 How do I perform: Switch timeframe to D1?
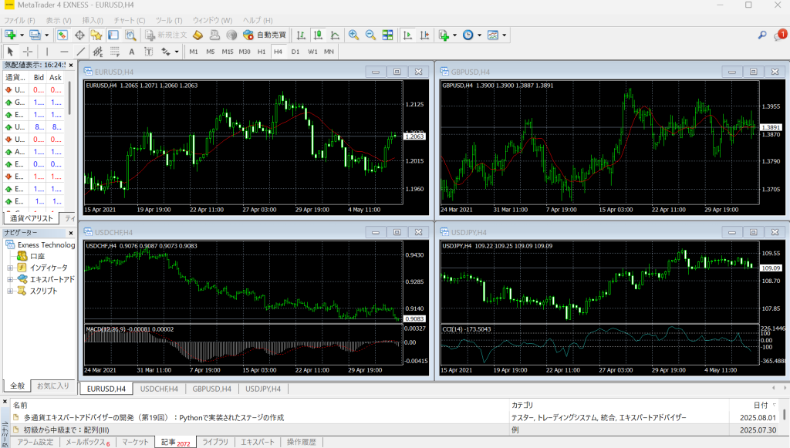point(295,52)
